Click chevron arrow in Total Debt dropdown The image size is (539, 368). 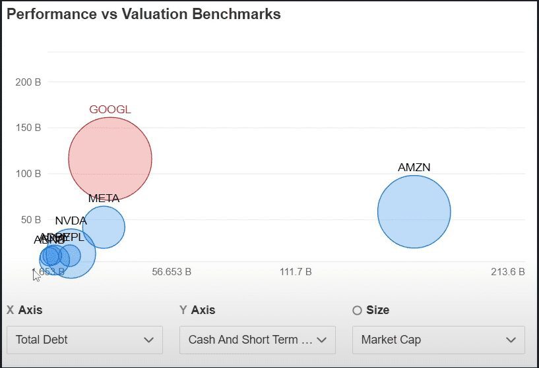148,340
